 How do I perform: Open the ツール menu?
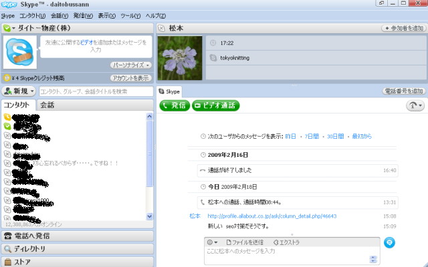tap(130, 16)
